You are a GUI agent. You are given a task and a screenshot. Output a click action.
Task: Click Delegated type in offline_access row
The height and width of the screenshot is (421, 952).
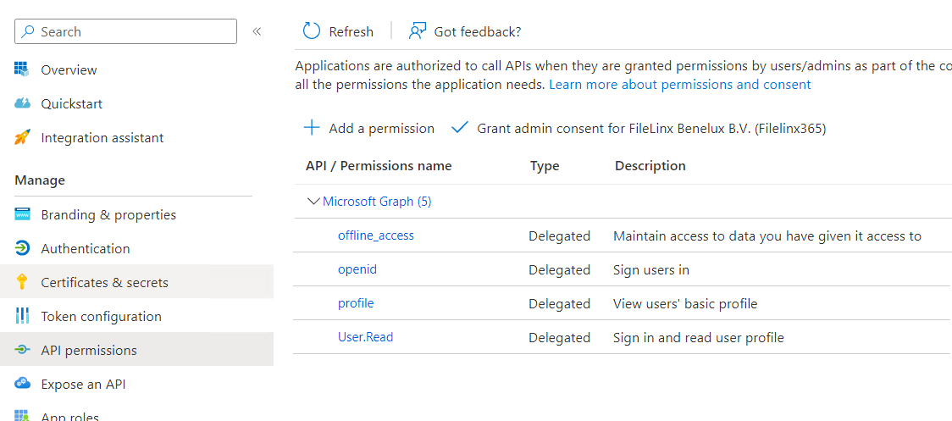point(559,235)
